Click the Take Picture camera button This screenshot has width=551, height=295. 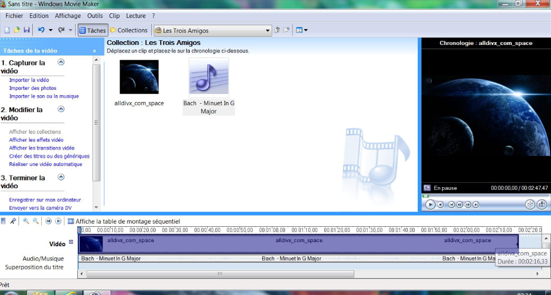tap(542, 205)
